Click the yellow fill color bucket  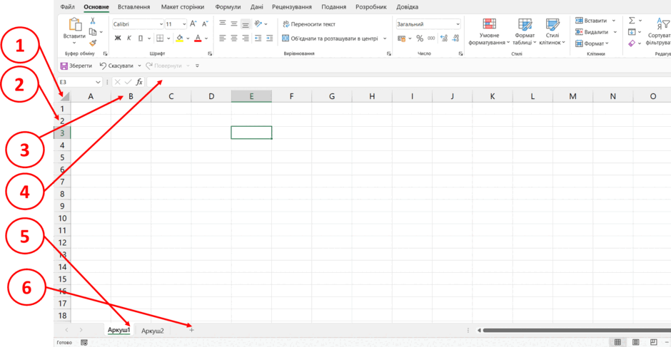pos(180,38)
